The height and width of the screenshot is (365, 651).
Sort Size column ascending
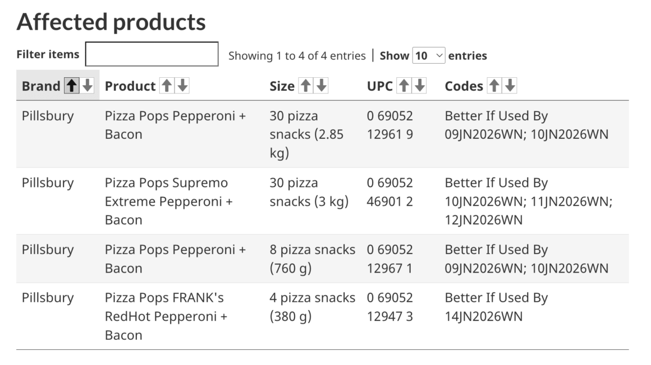(305, 86)
